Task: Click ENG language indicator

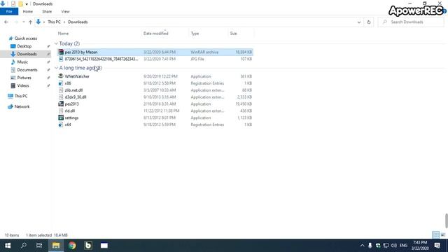Action: pos(403,246)
